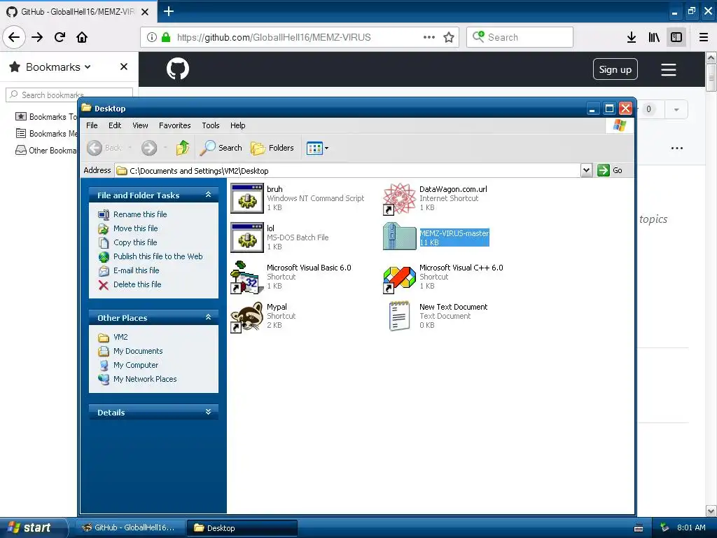Switch to GitHub Firefox taskbar button

coord(130,528)
